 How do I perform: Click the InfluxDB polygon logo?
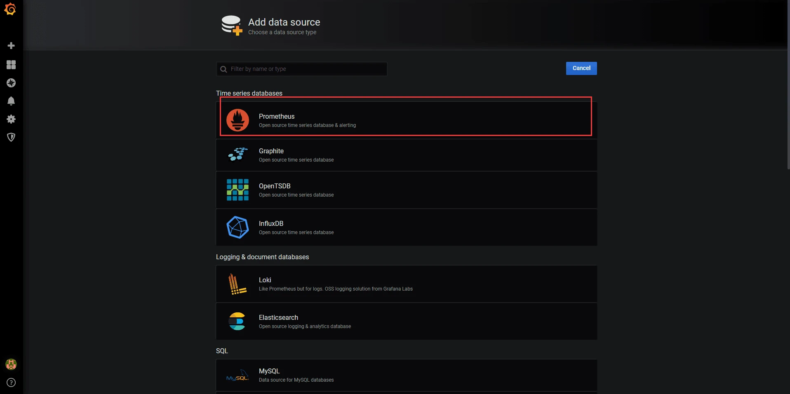coord(237,227)
